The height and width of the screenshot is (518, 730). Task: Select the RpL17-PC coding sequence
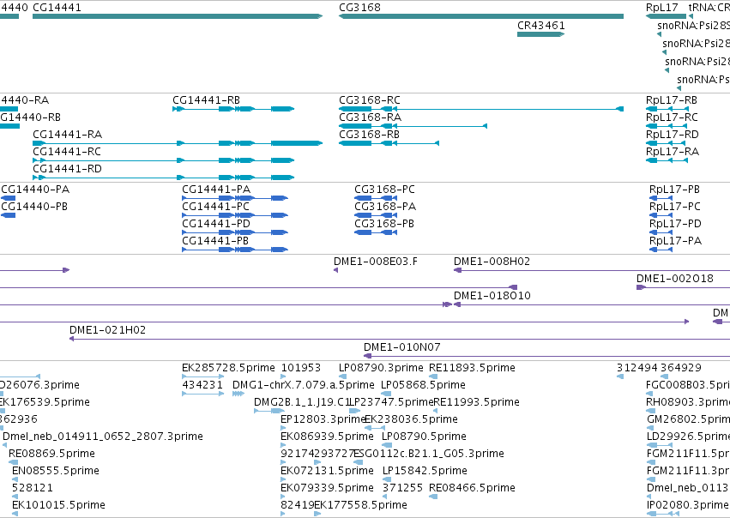[x=661, y=215]
